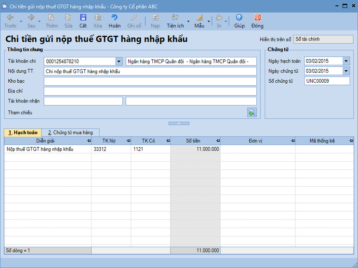This screenshot has width=358, height=268.
Task: Click the bank name field Ngân hàng TMCP Quân đội
Action: pyautogui.click(x=191, y=62)
